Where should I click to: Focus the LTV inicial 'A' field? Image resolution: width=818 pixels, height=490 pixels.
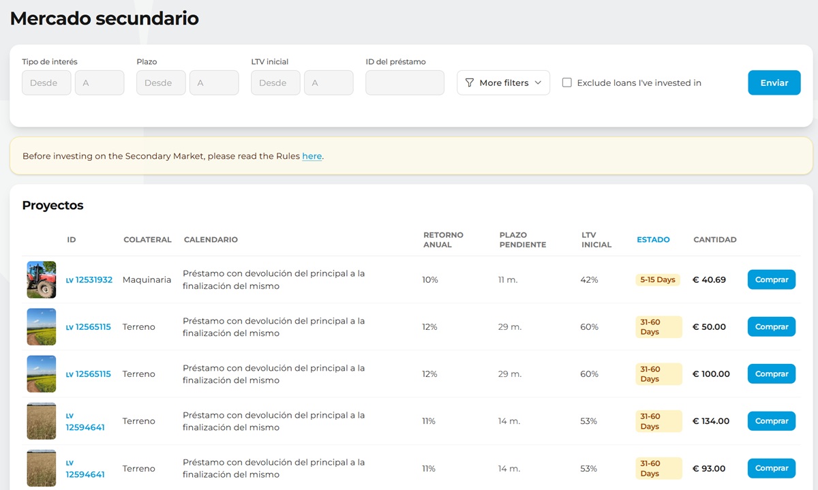pos(329,82)
